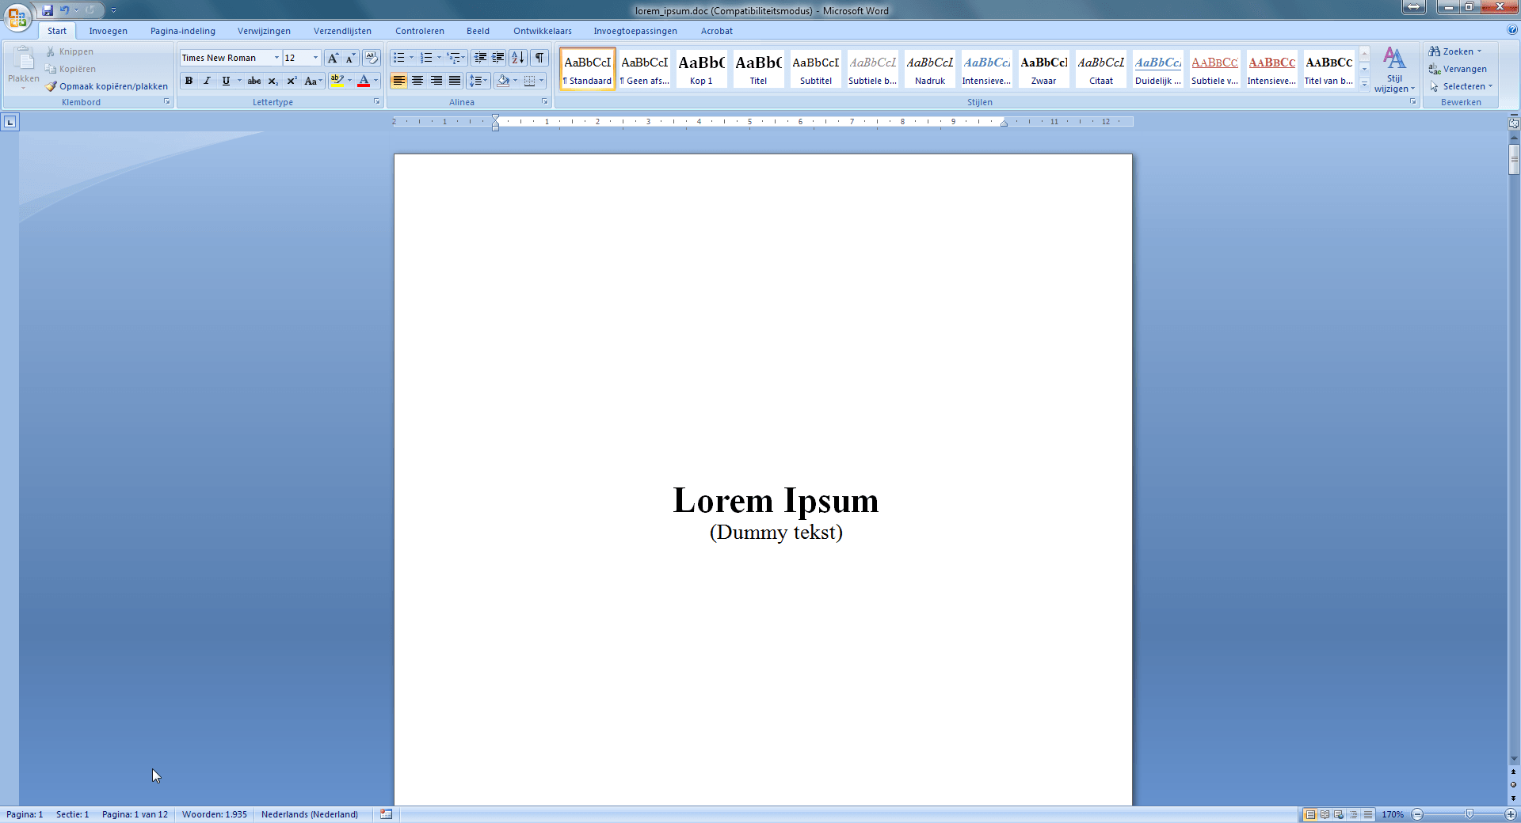Apply the red font color
Viewport: 1521px width, 823px height.
tap(364, 81)
